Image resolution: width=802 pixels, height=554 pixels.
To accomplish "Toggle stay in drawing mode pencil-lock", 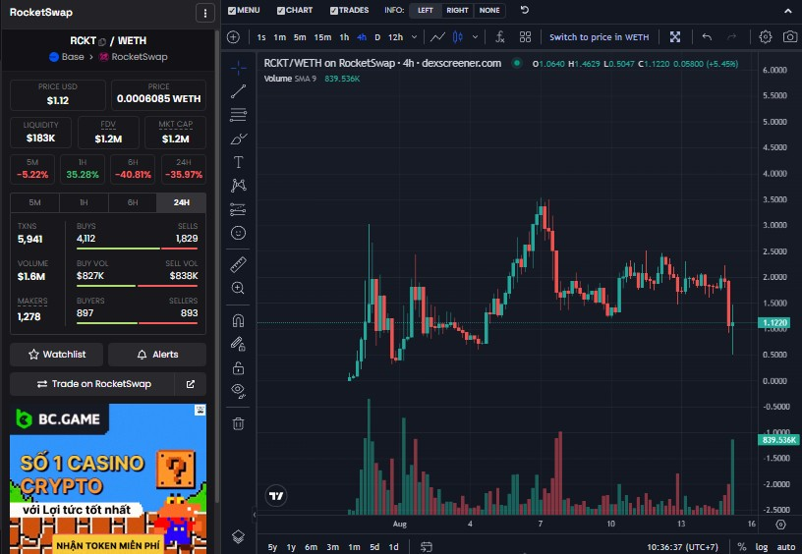I will (239, 344).
